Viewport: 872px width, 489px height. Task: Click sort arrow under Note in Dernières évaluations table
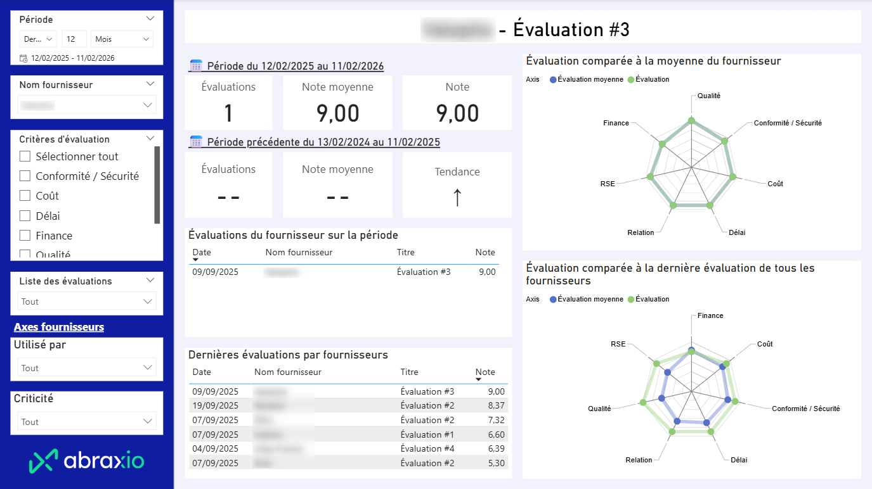tap(479, 379)
